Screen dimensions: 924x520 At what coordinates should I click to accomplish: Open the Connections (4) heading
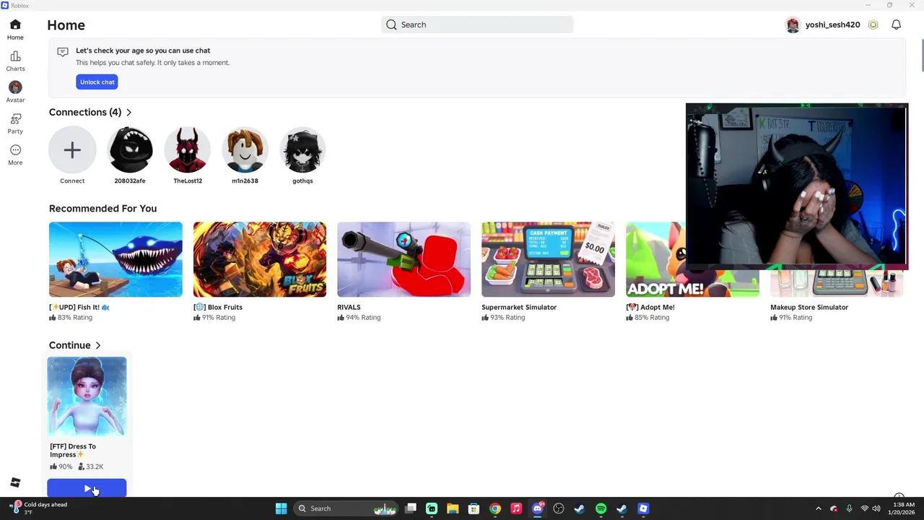pyautogui.click(x=85, y=112)
